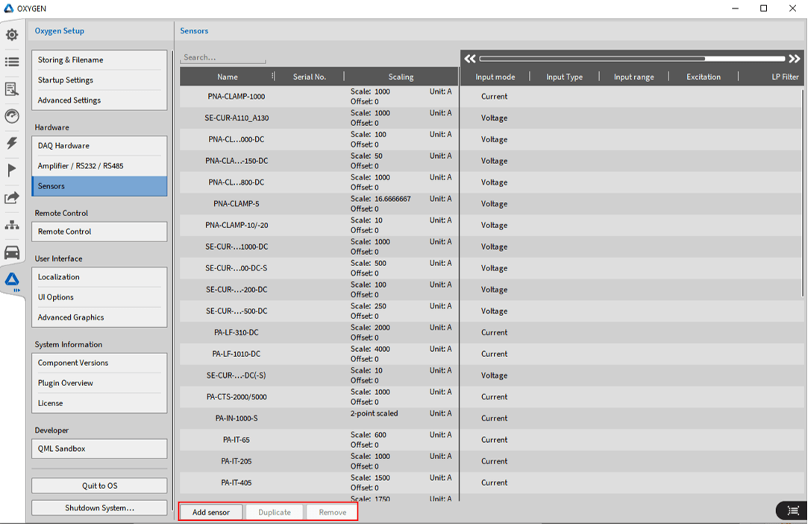Select the PA-IT-65 sensor row
This screenshot has width=808, height=524.
click(x=236, y=440)
